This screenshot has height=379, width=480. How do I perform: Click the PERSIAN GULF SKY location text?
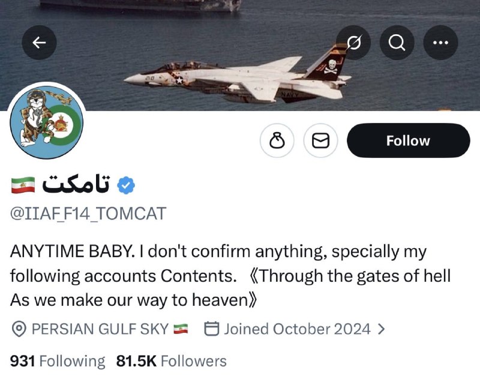coord(100,329)
